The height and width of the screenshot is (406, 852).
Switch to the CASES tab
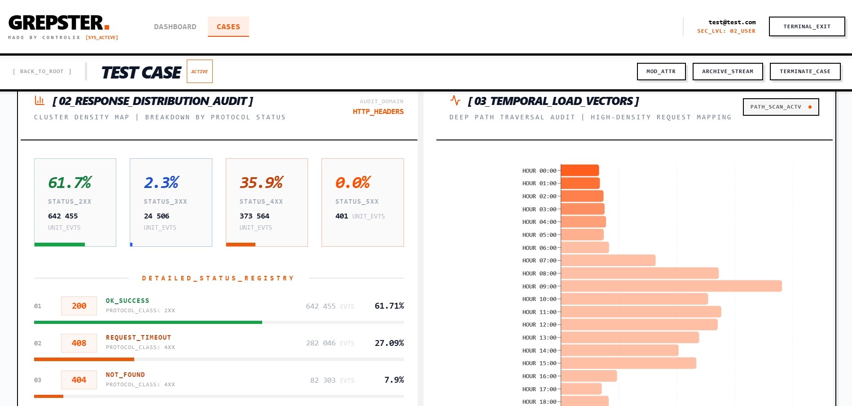[228, 27]
